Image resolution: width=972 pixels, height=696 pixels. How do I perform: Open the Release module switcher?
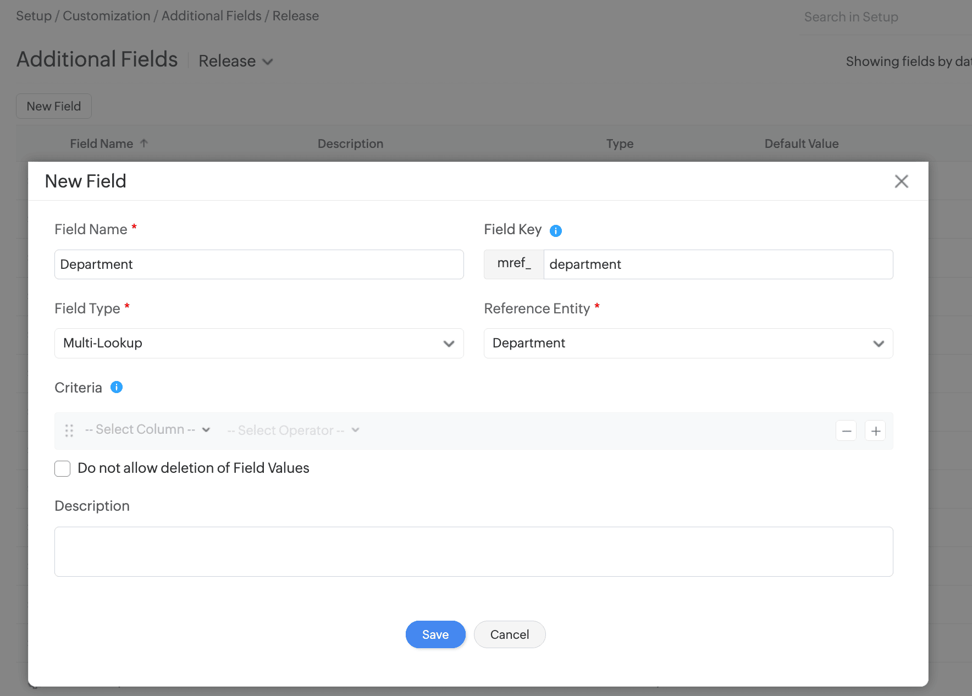pos(235,61)
